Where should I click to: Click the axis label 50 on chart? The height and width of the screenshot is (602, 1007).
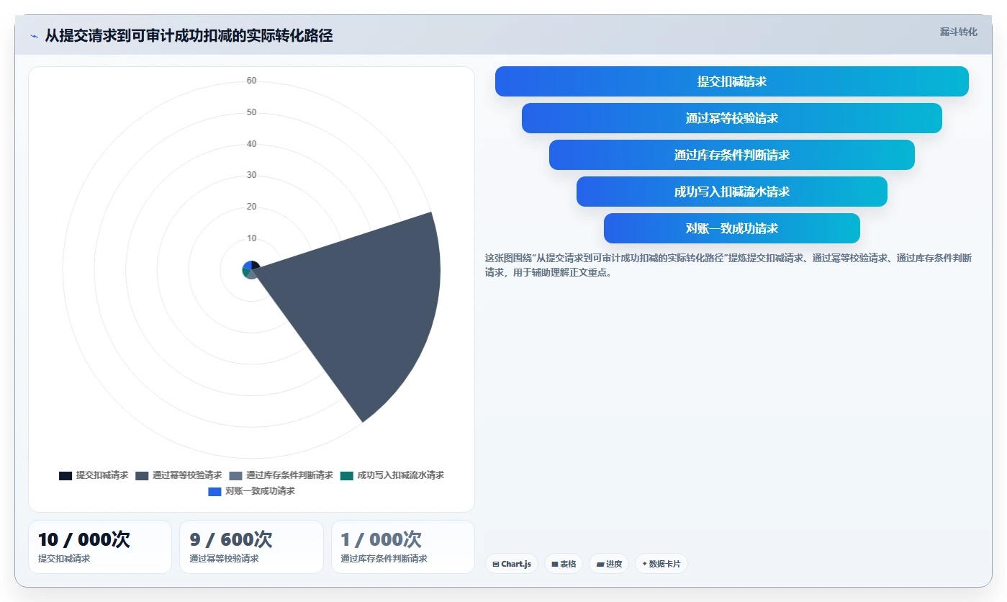[x=251, y=112]
